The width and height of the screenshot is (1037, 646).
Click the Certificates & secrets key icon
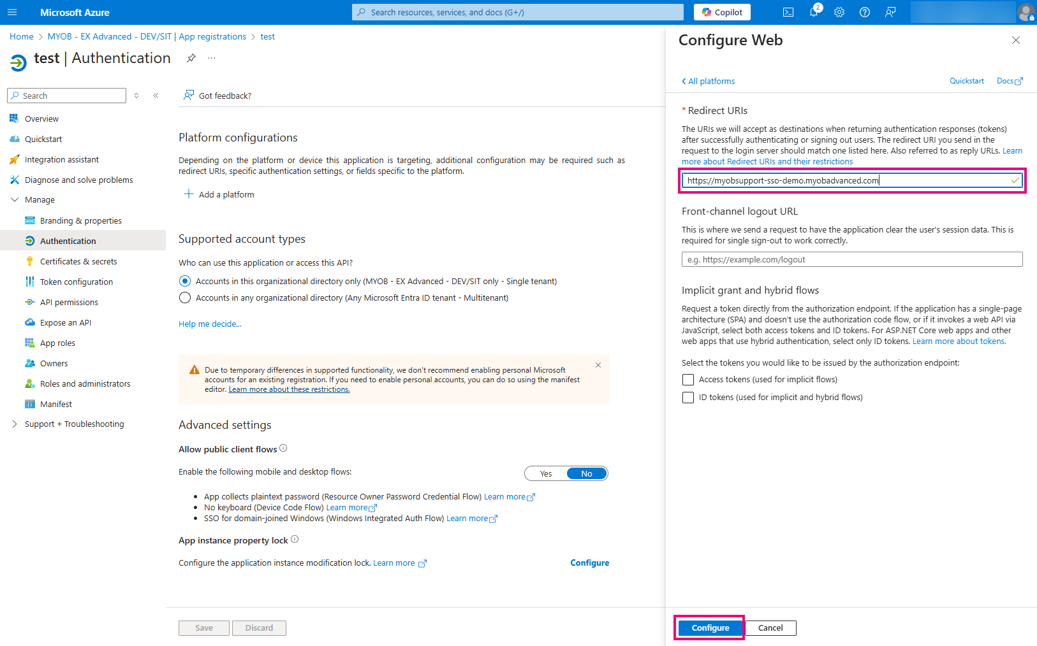29,261
